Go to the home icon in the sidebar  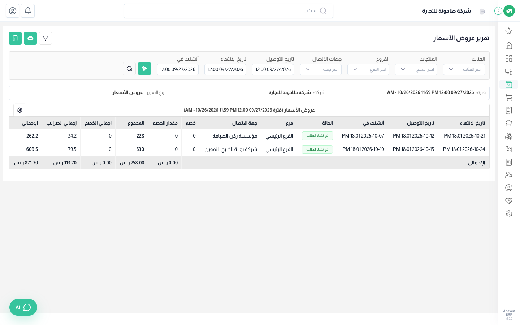[509, 45]
